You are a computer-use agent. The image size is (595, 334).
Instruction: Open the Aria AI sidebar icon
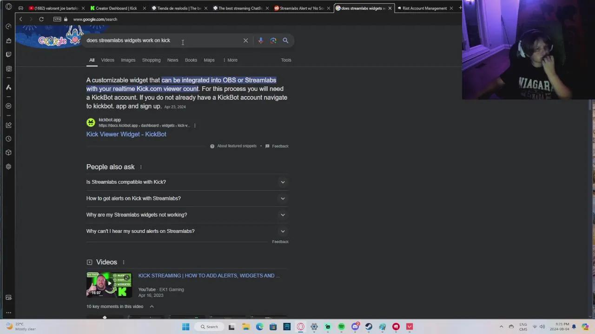point(8,87)
